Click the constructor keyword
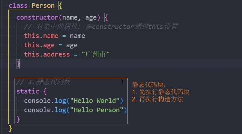This screenshot has height=134, width=242. (x=37, y=18)
